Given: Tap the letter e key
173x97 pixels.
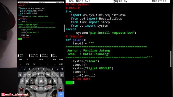Looking at the screenshot, I should [x=29, y=75].
